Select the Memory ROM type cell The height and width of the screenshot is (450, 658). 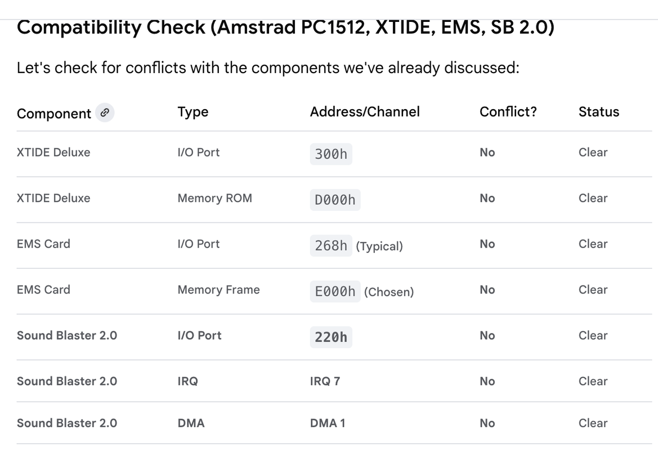coord(214,199)
